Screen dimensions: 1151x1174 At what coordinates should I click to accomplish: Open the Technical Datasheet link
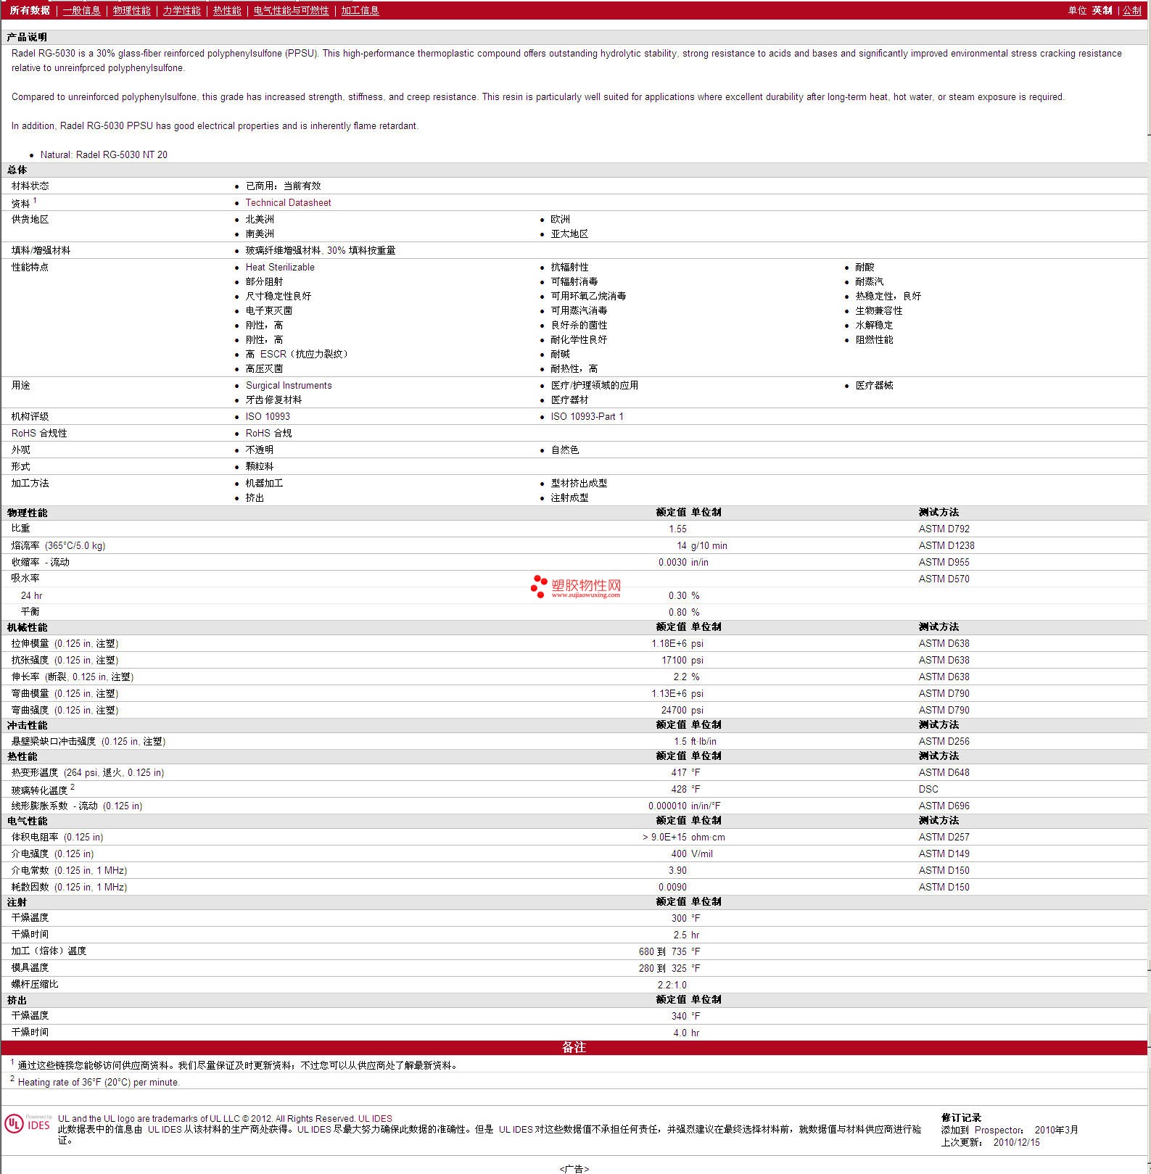coord(288,203)
